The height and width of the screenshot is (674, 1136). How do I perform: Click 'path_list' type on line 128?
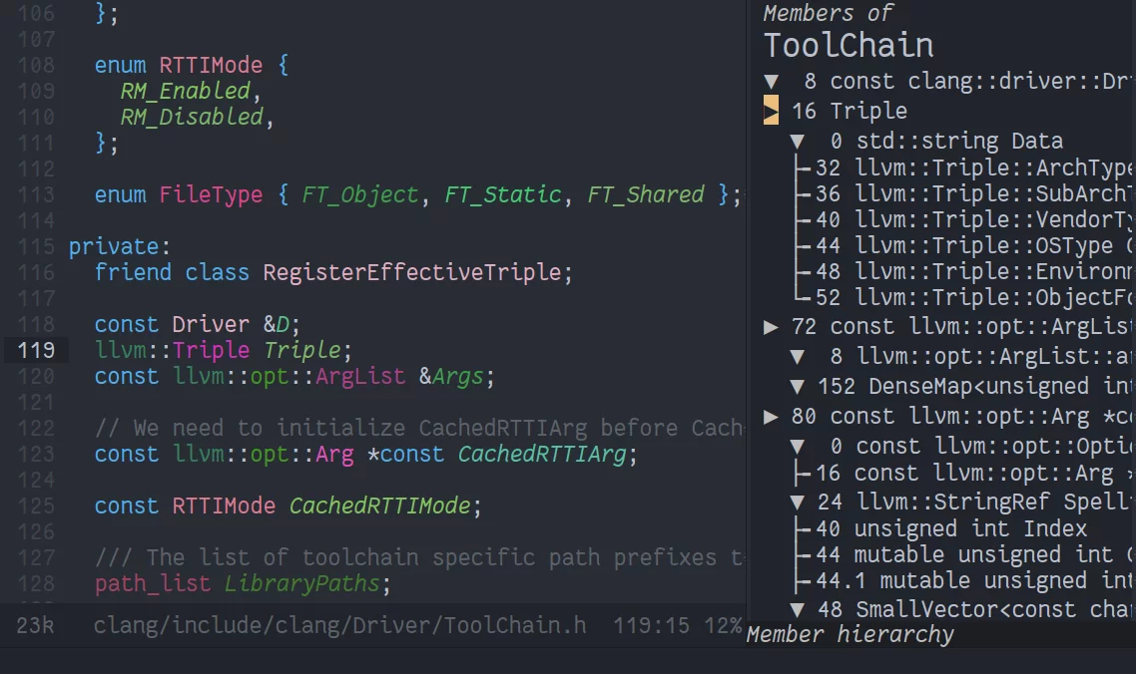[152, 584]
